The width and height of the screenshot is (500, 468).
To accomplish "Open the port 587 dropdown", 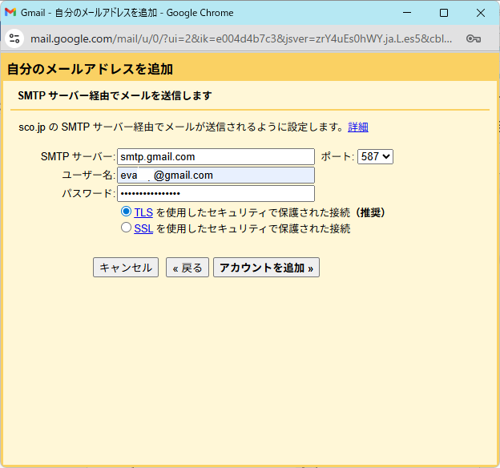I will (x=375, y=156).
